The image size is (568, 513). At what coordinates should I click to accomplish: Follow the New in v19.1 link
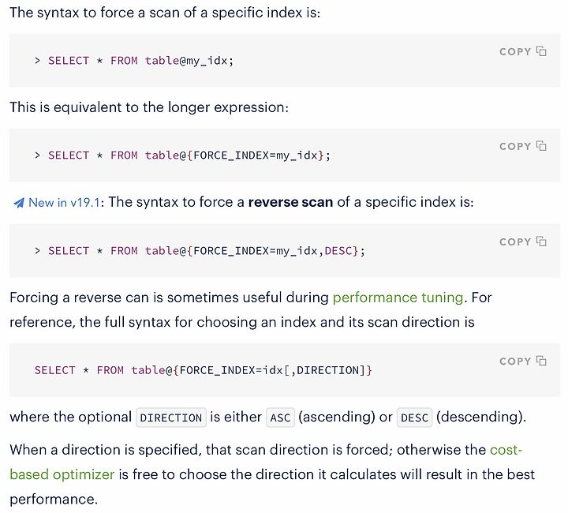[64, 203]
